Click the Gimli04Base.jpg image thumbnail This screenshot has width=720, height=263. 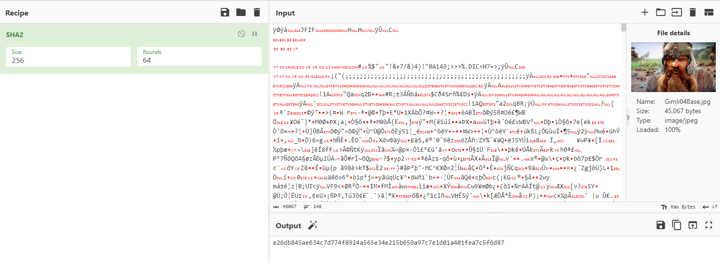[x=673, y=67]
